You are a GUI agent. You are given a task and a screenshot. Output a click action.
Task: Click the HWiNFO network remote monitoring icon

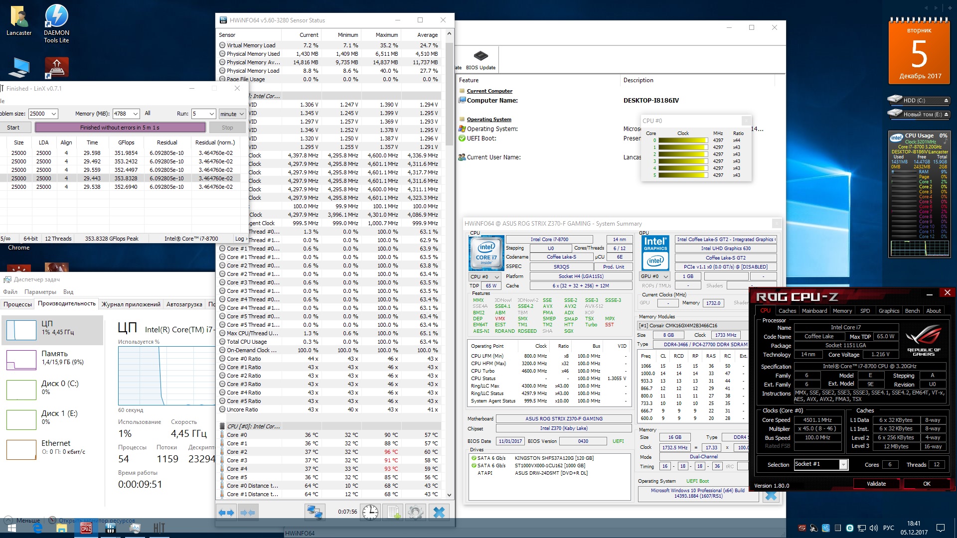315,512
